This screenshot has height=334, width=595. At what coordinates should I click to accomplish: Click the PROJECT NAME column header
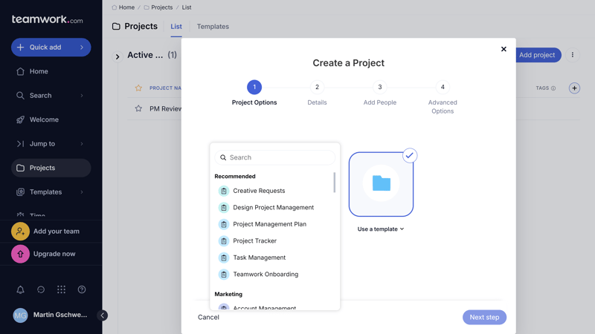(165, 88)
